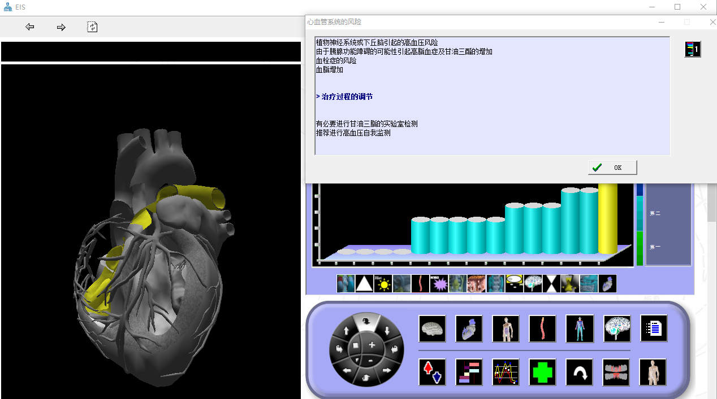Open the line graph chart icon
Image resolution: width=717 pixels, height=399 pixels.
click(x=506, y=372)
